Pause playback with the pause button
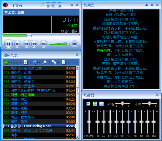 click(x=9, y=44)
